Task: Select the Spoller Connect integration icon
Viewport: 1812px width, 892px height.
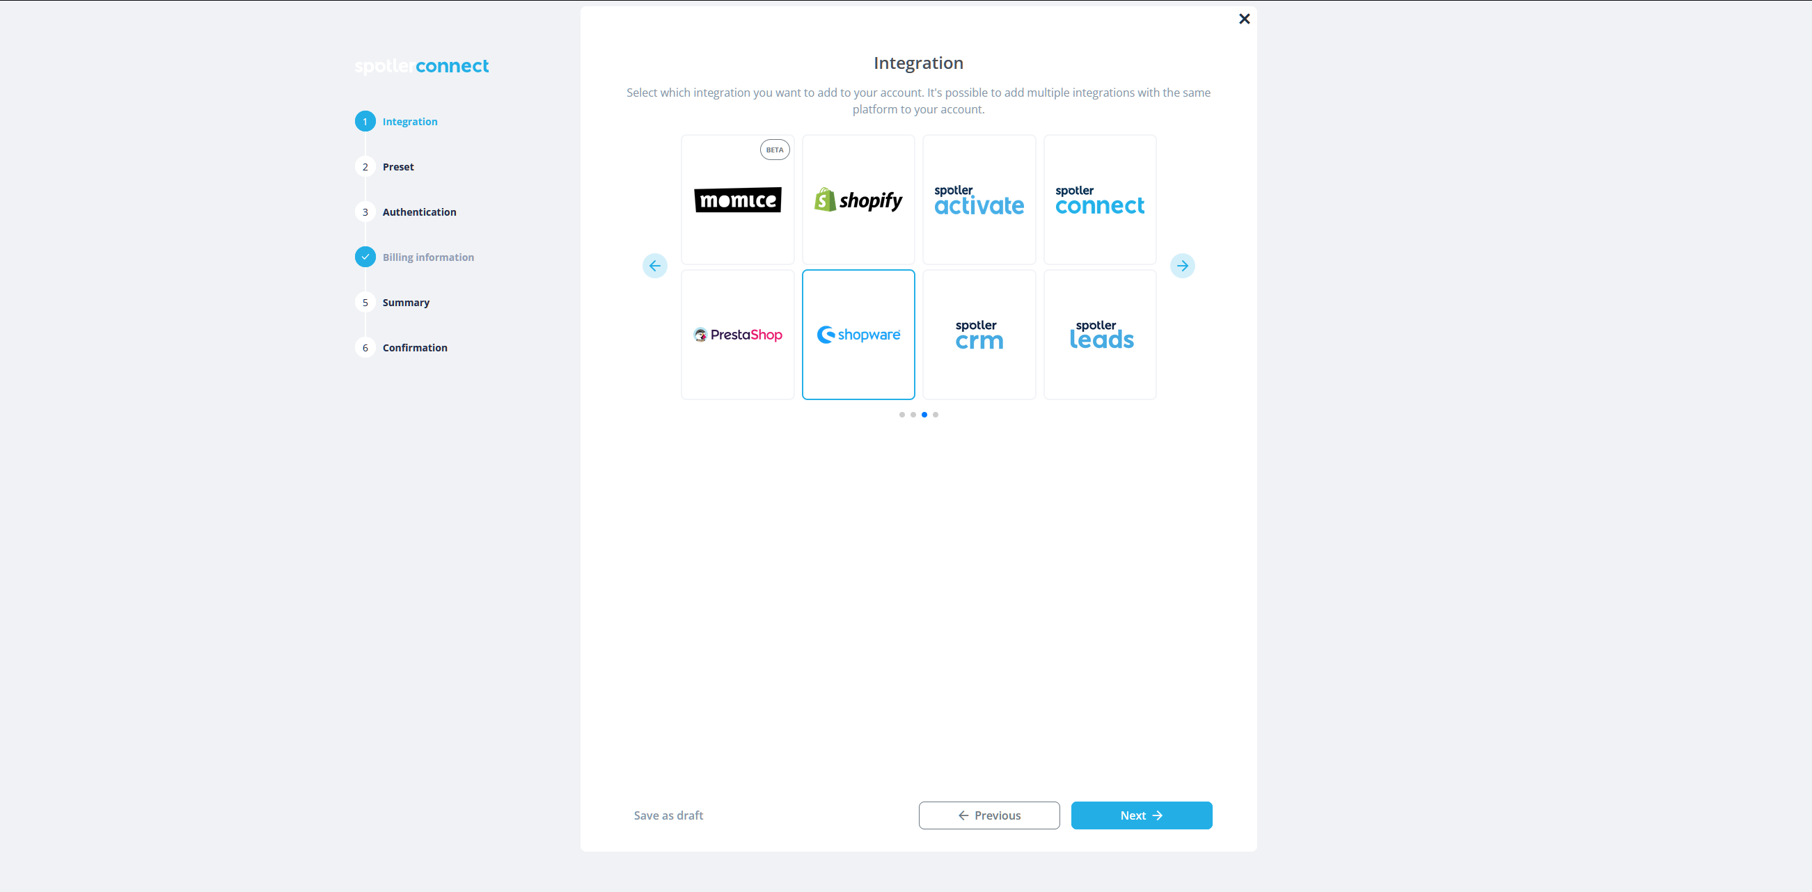Action: click(x=1098, y=199)
